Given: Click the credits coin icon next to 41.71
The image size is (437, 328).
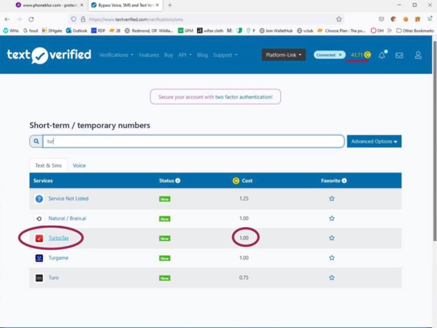Looking at the screenshot, I should pos(367,55).
